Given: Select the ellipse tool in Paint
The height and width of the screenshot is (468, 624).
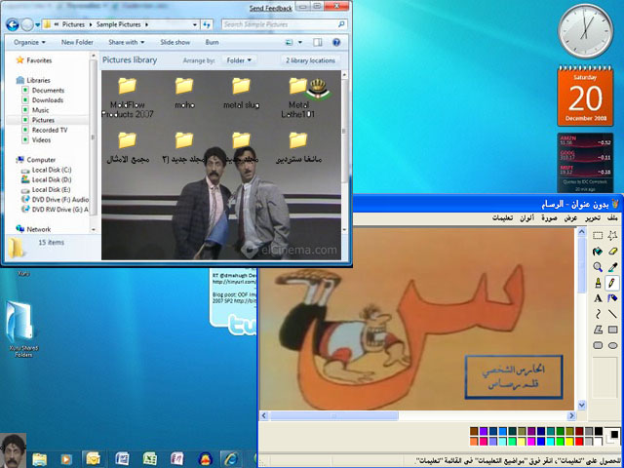Looking at the screenshot, I should click(x=612, y=345).
